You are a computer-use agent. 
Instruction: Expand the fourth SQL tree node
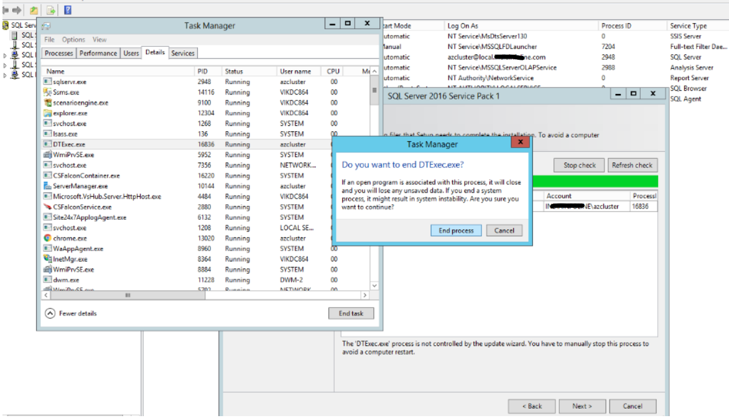5,65
